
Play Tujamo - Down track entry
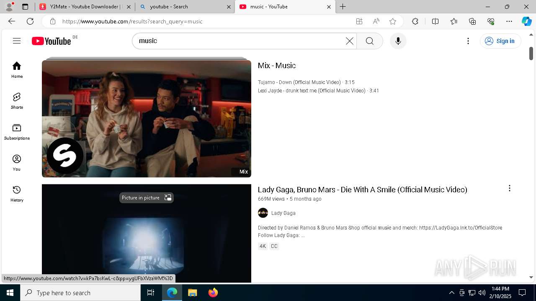(x=306, y=82)
